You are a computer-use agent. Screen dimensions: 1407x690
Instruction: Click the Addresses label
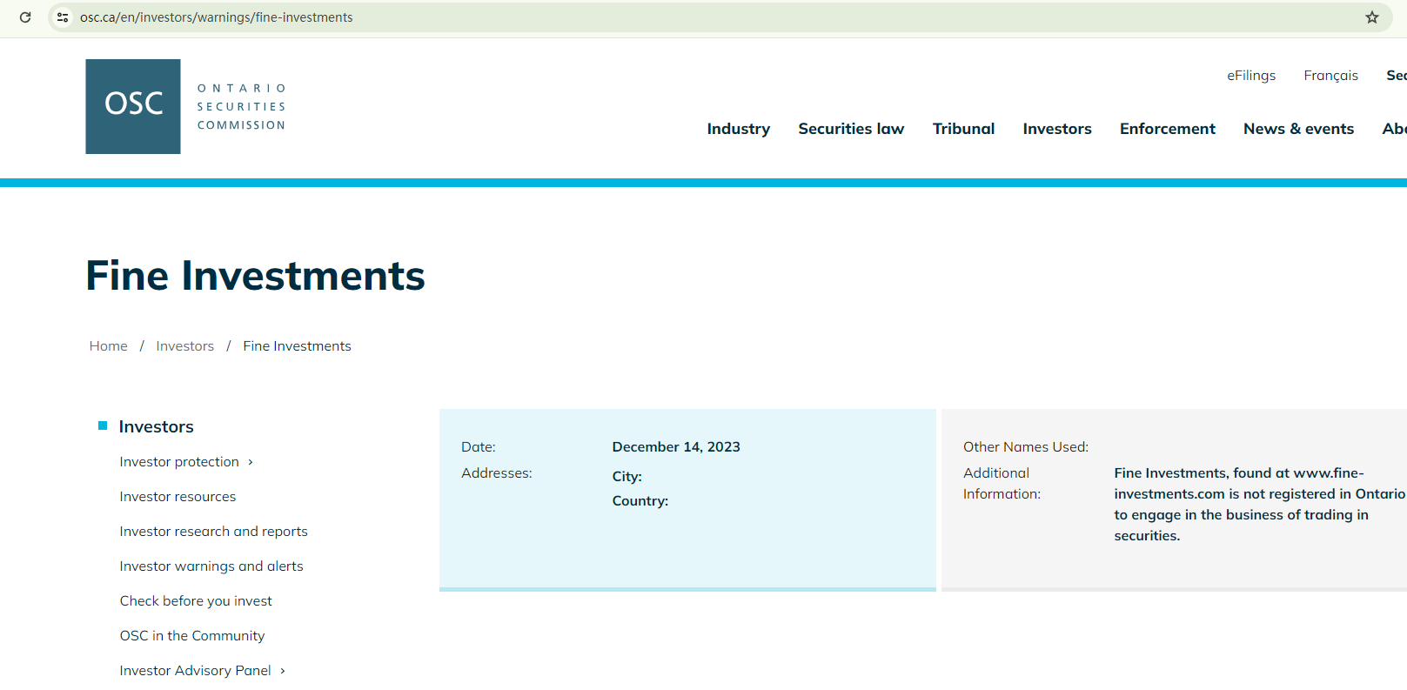(497, 473)
